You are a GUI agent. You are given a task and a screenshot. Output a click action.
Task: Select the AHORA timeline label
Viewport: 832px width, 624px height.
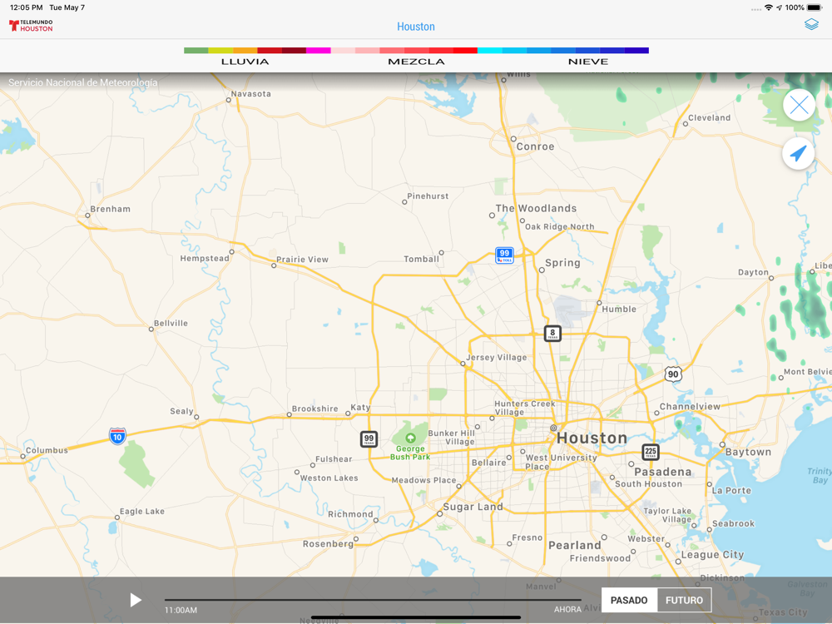click(x=567, y=609)
